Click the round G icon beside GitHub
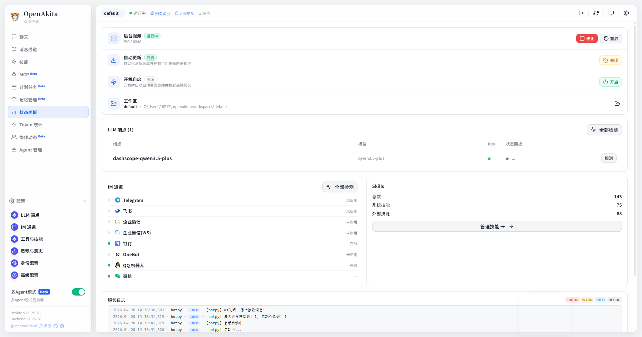Image resolution: width=642 pixels, height=337 pixels. click(62, 326)
